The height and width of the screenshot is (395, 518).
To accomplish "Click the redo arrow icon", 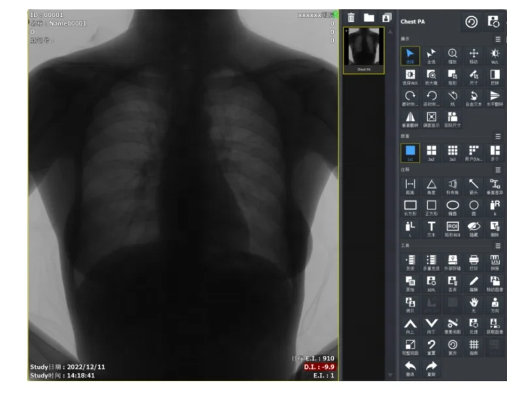I will (x=431, y=368).
